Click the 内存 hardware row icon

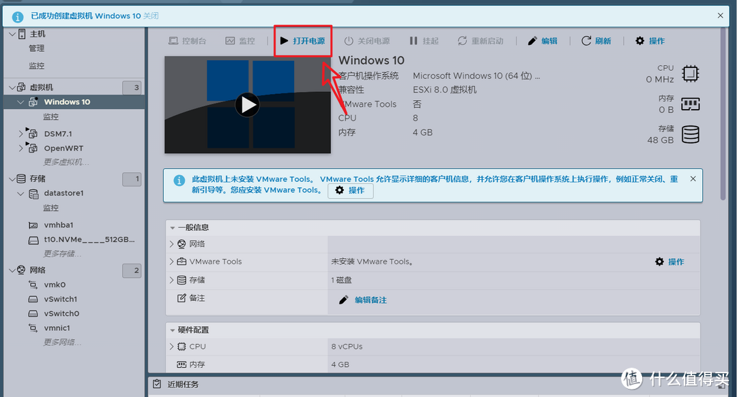coord(182,364)
